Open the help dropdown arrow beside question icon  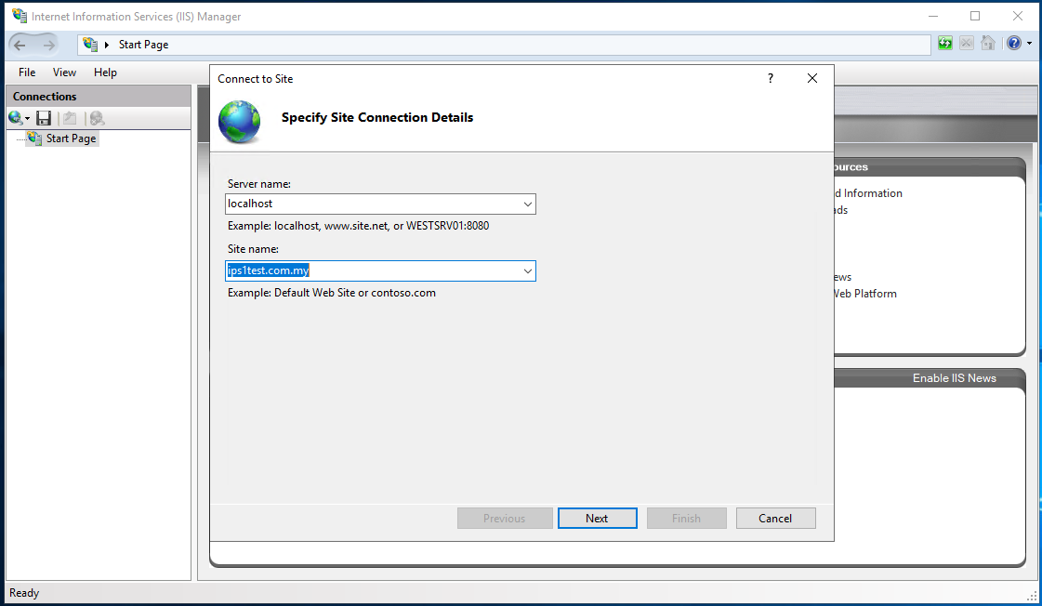click(x=1029, y=44)
